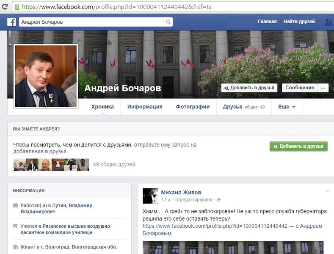Reload the page using browser refresh icon

tap(5, 7)
